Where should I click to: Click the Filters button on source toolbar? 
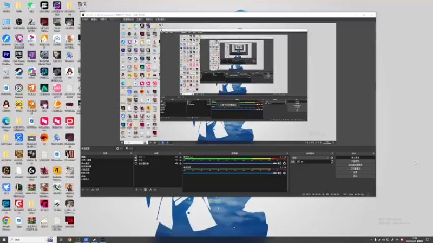pyautogui.click(x=129, y=148)
